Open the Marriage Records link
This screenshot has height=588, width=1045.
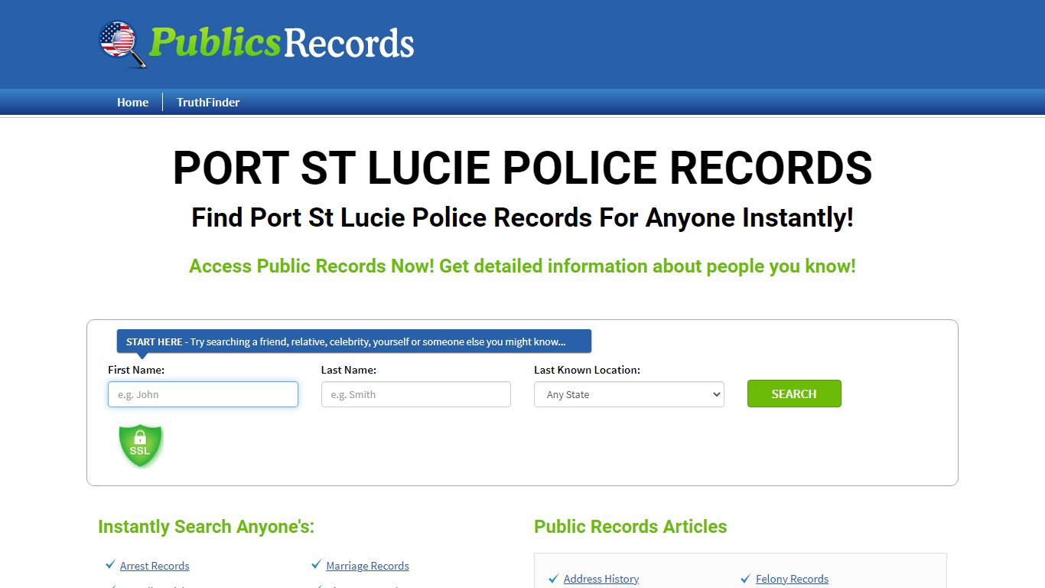tap(367, 566)
